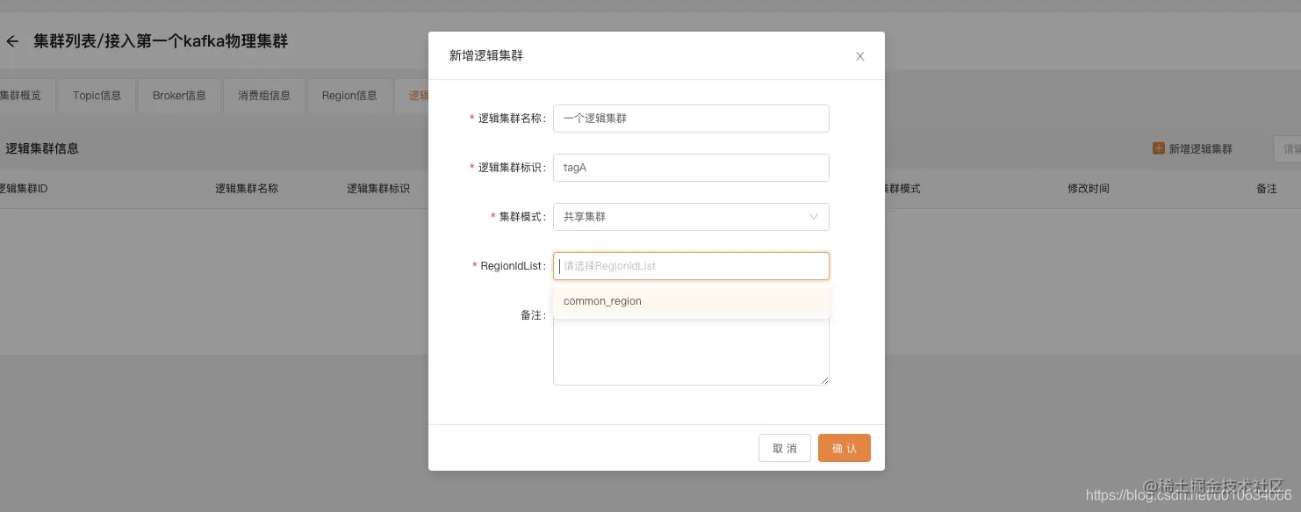
Task: Open the RegionIdList selection field
Action: [691, 266]
